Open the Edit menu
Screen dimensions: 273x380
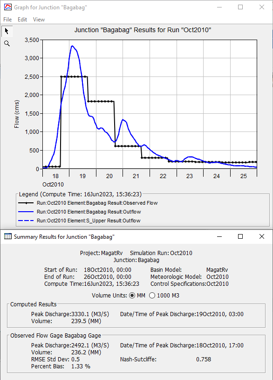point(22,20)
